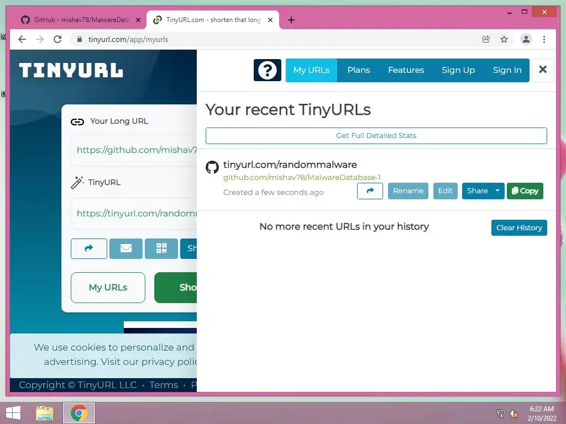566x424 pixels.
Task: Reload the current page
Action: click(x=57, y=39)
